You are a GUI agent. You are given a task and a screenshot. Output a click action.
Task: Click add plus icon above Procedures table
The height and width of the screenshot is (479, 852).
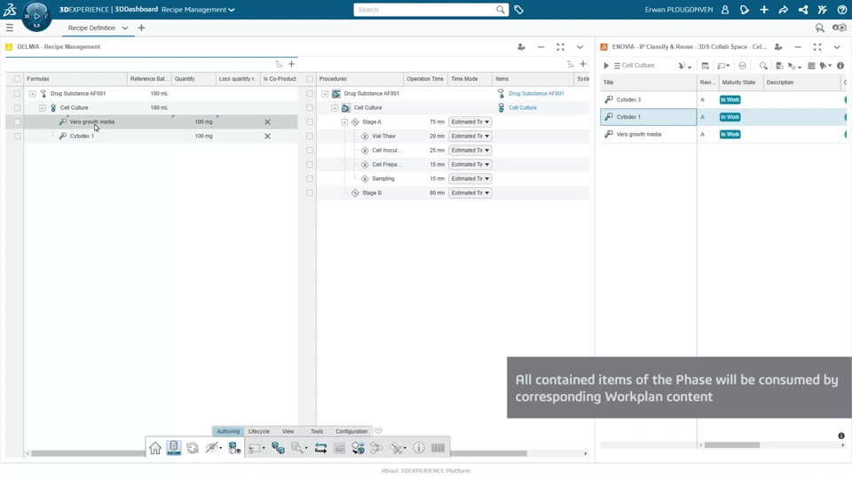(x=583, y=64)
